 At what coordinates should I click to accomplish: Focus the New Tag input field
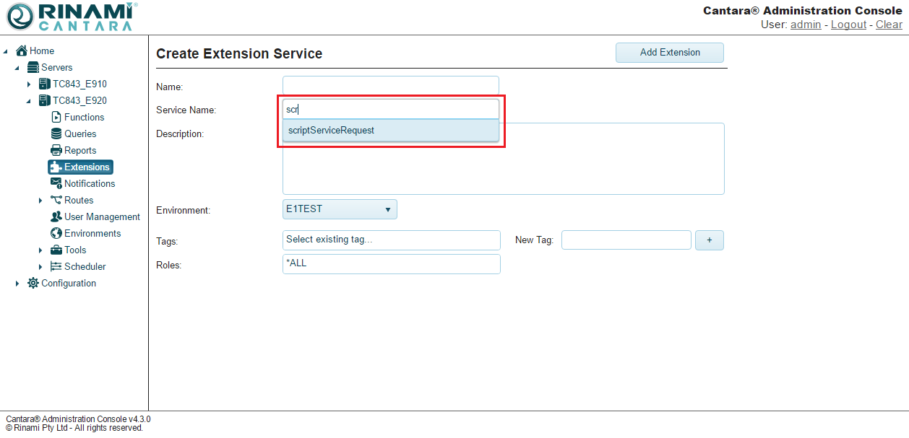pyautogui.click(x=626, y=240)
